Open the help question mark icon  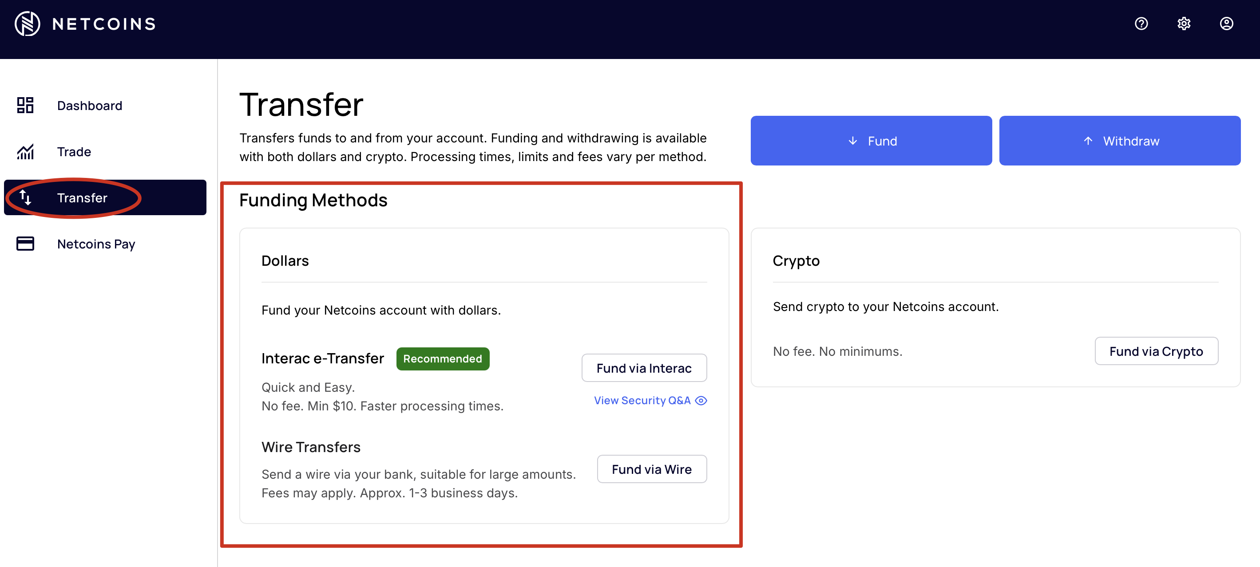tap(1141, 24)
